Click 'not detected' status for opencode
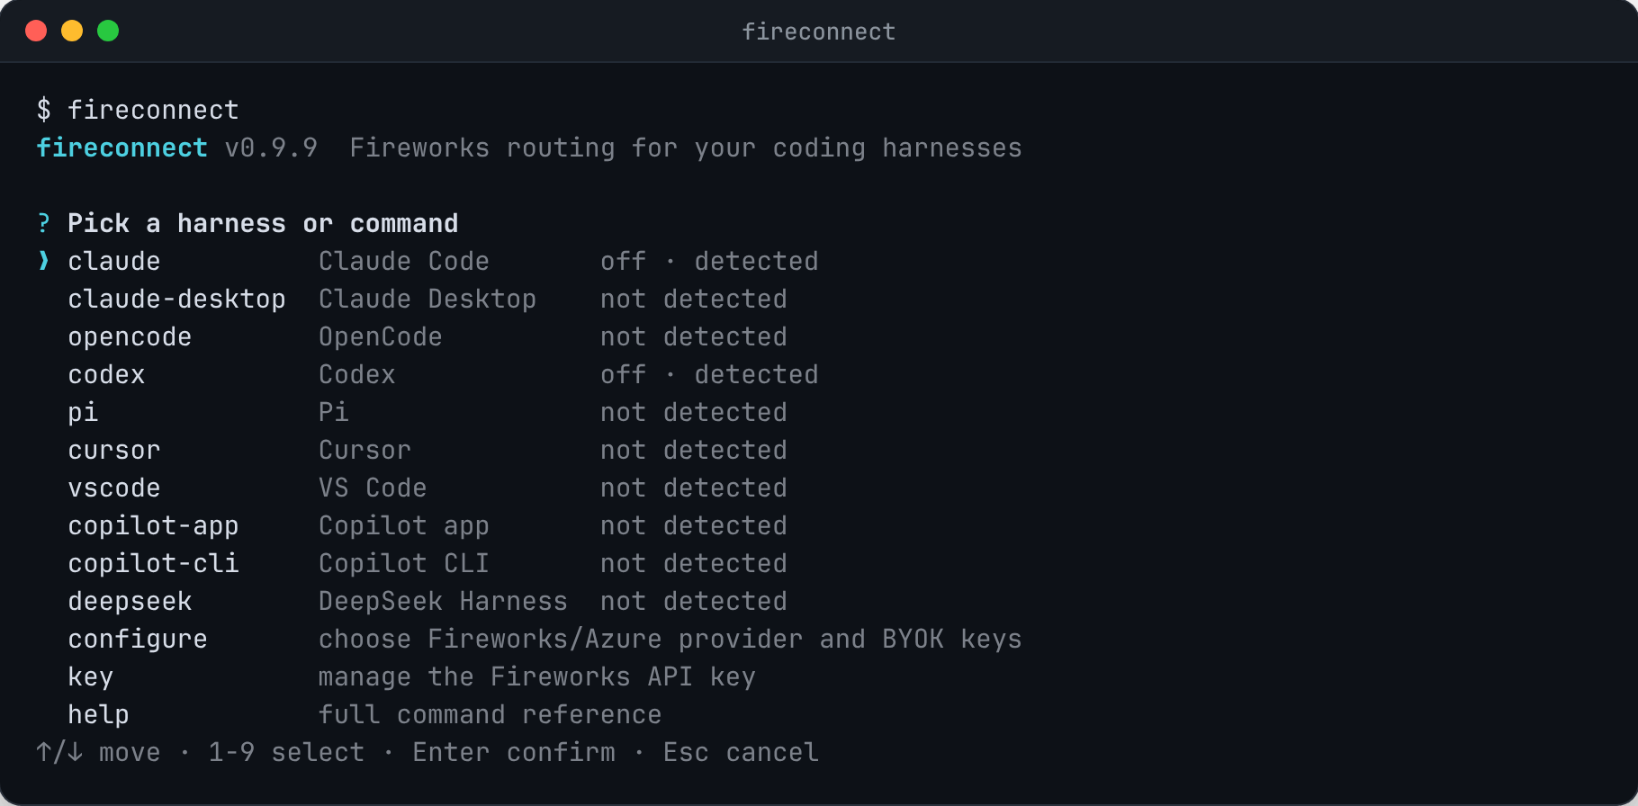 (x=694, y=336)
